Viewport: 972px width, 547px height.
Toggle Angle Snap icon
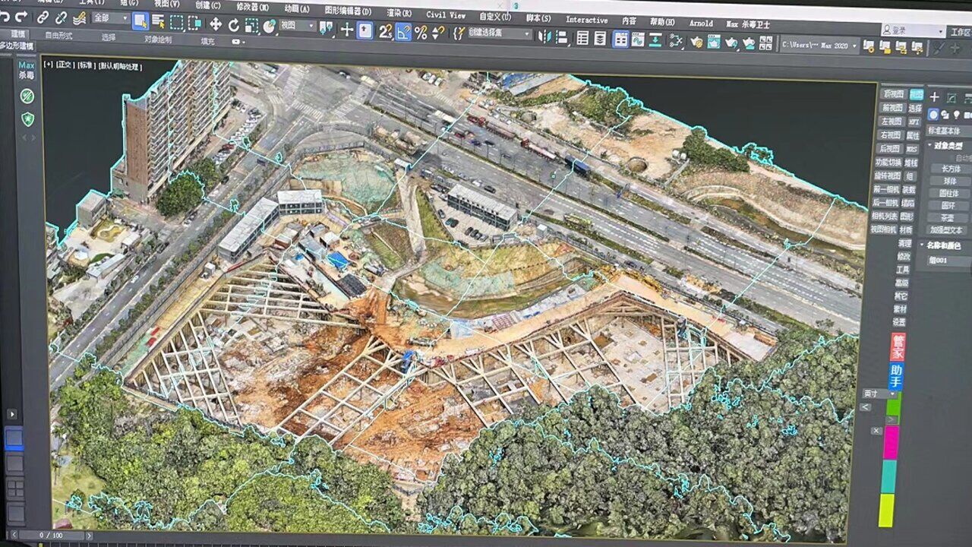pyautogui.click(x=403, y=32)
